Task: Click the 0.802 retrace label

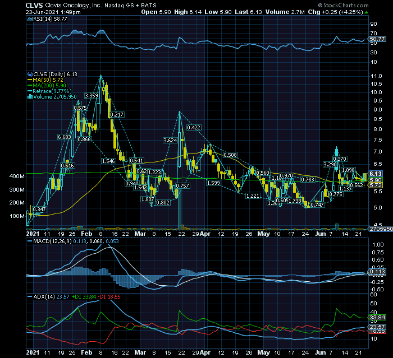Action: pos(163,202)
